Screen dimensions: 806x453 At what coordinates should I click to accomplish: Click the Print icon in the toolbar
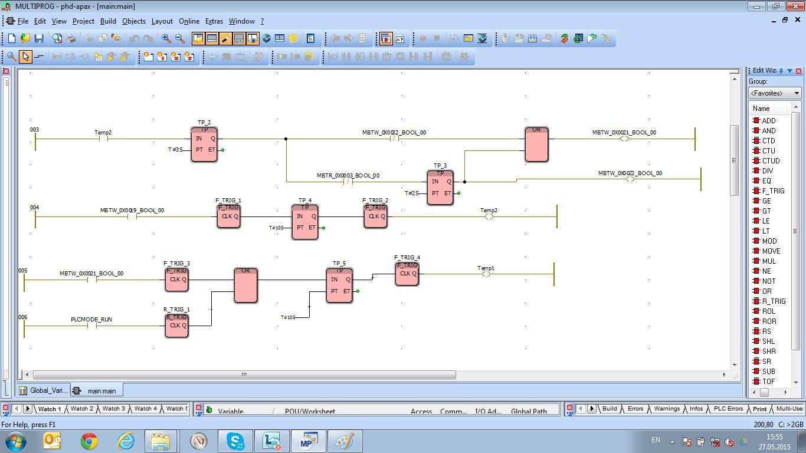point(70,38)
